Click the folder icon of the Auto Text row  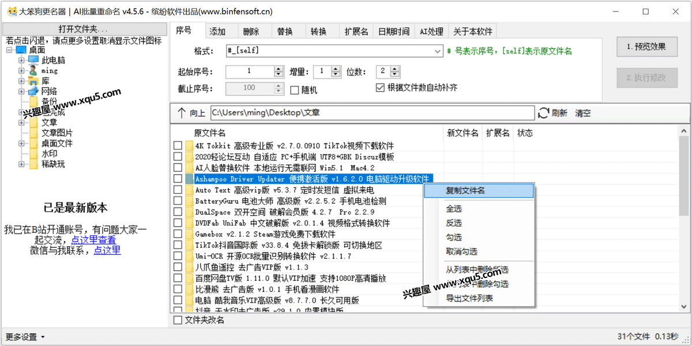[x=189, y=190]
